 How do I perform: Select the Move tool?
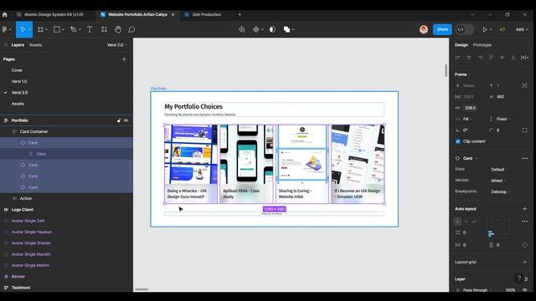(x=23, y=30)
